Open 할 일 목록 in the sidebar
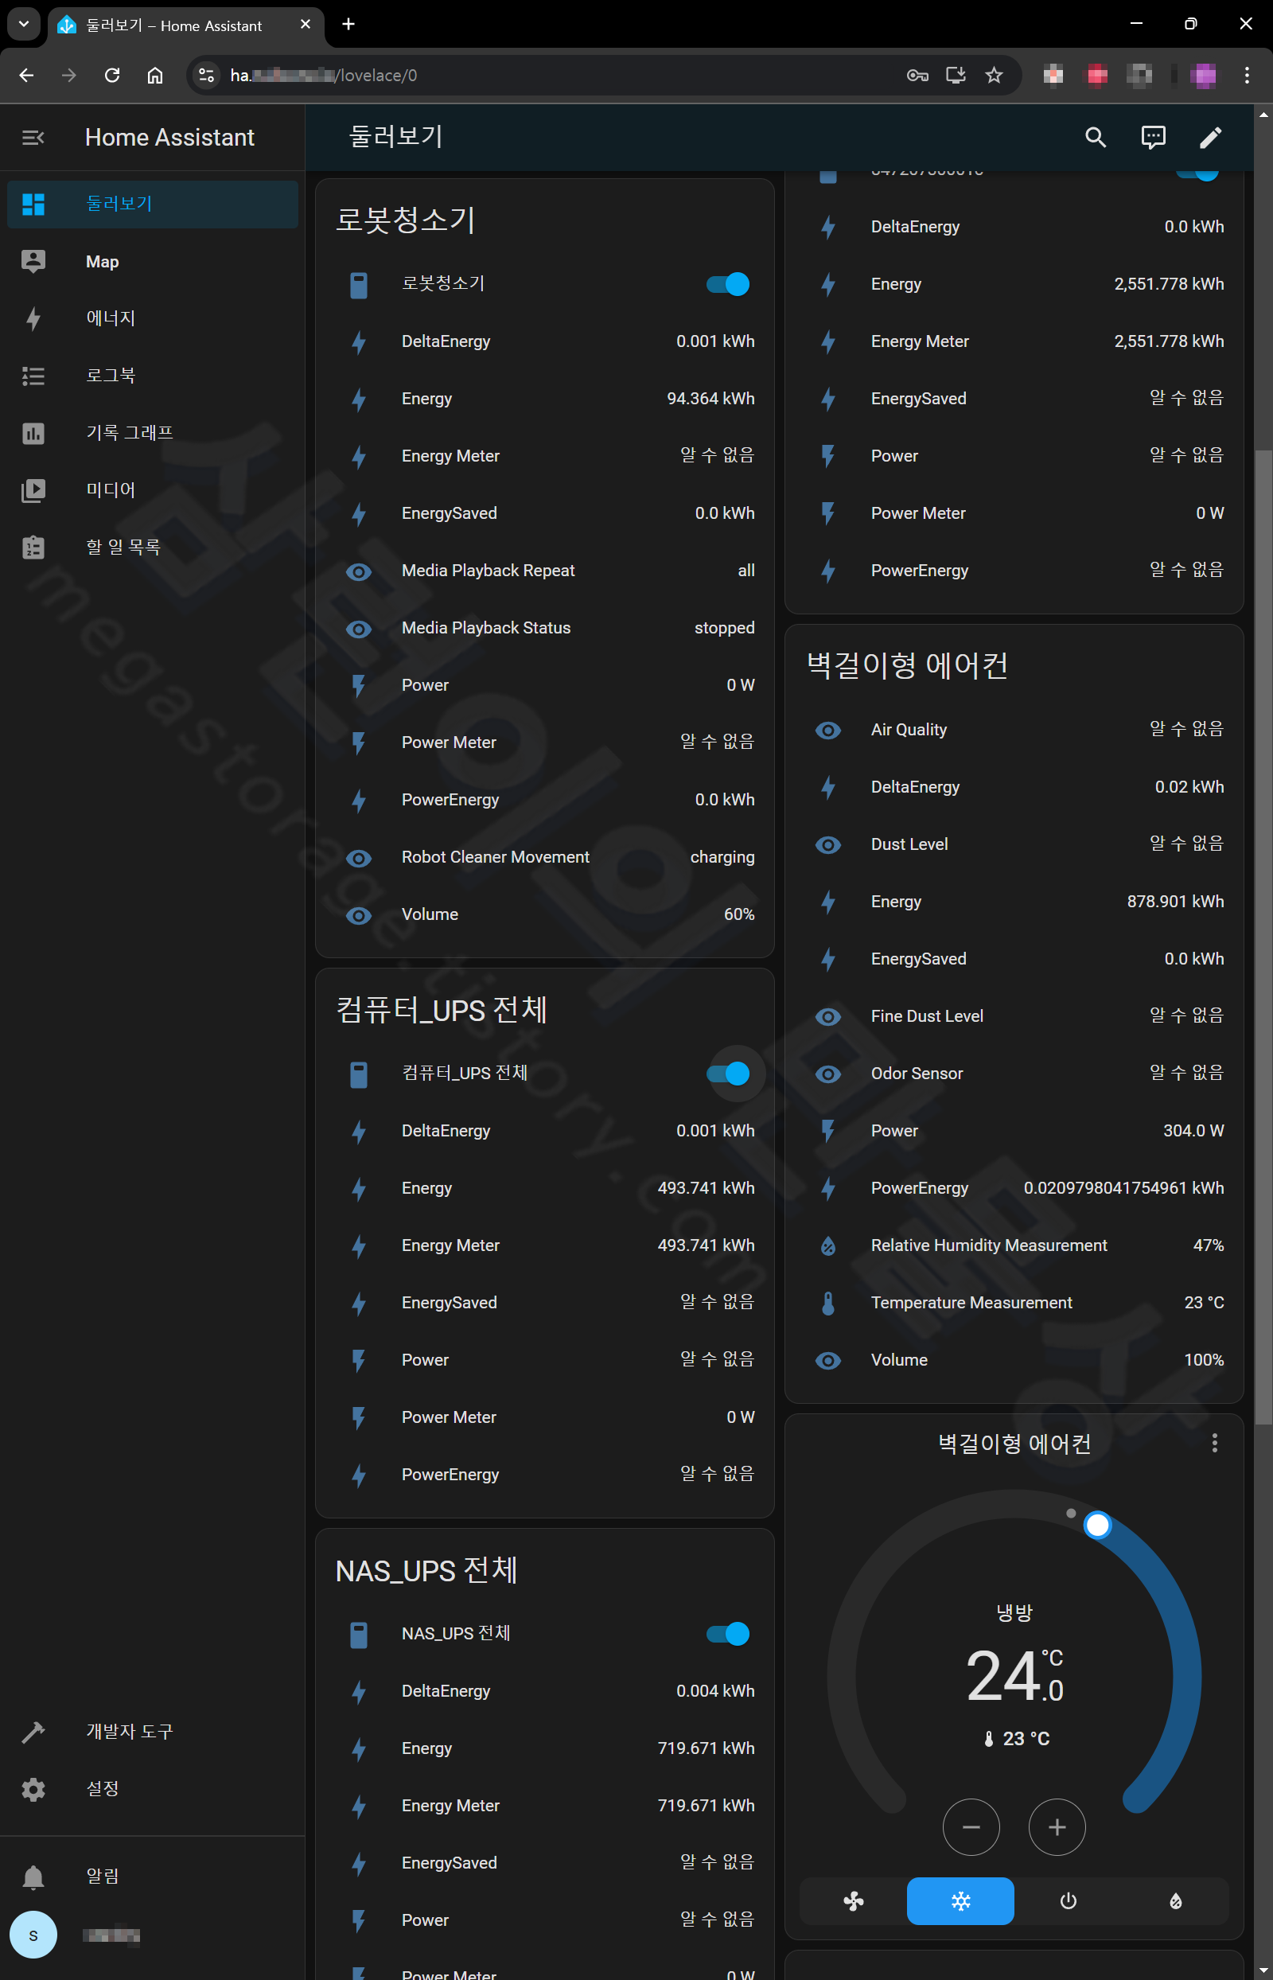The image size is (1273, 1980). pos(153,548)
